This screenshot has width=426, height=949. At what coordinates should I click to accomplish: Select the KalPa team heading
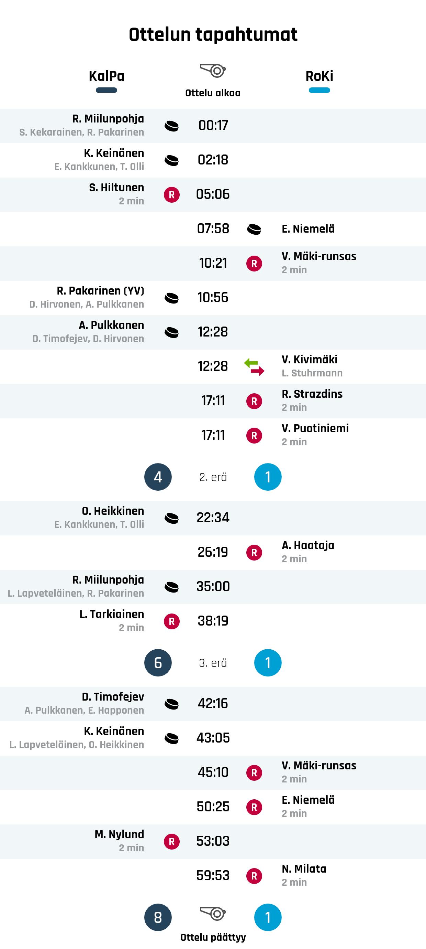tap(106, 76)
